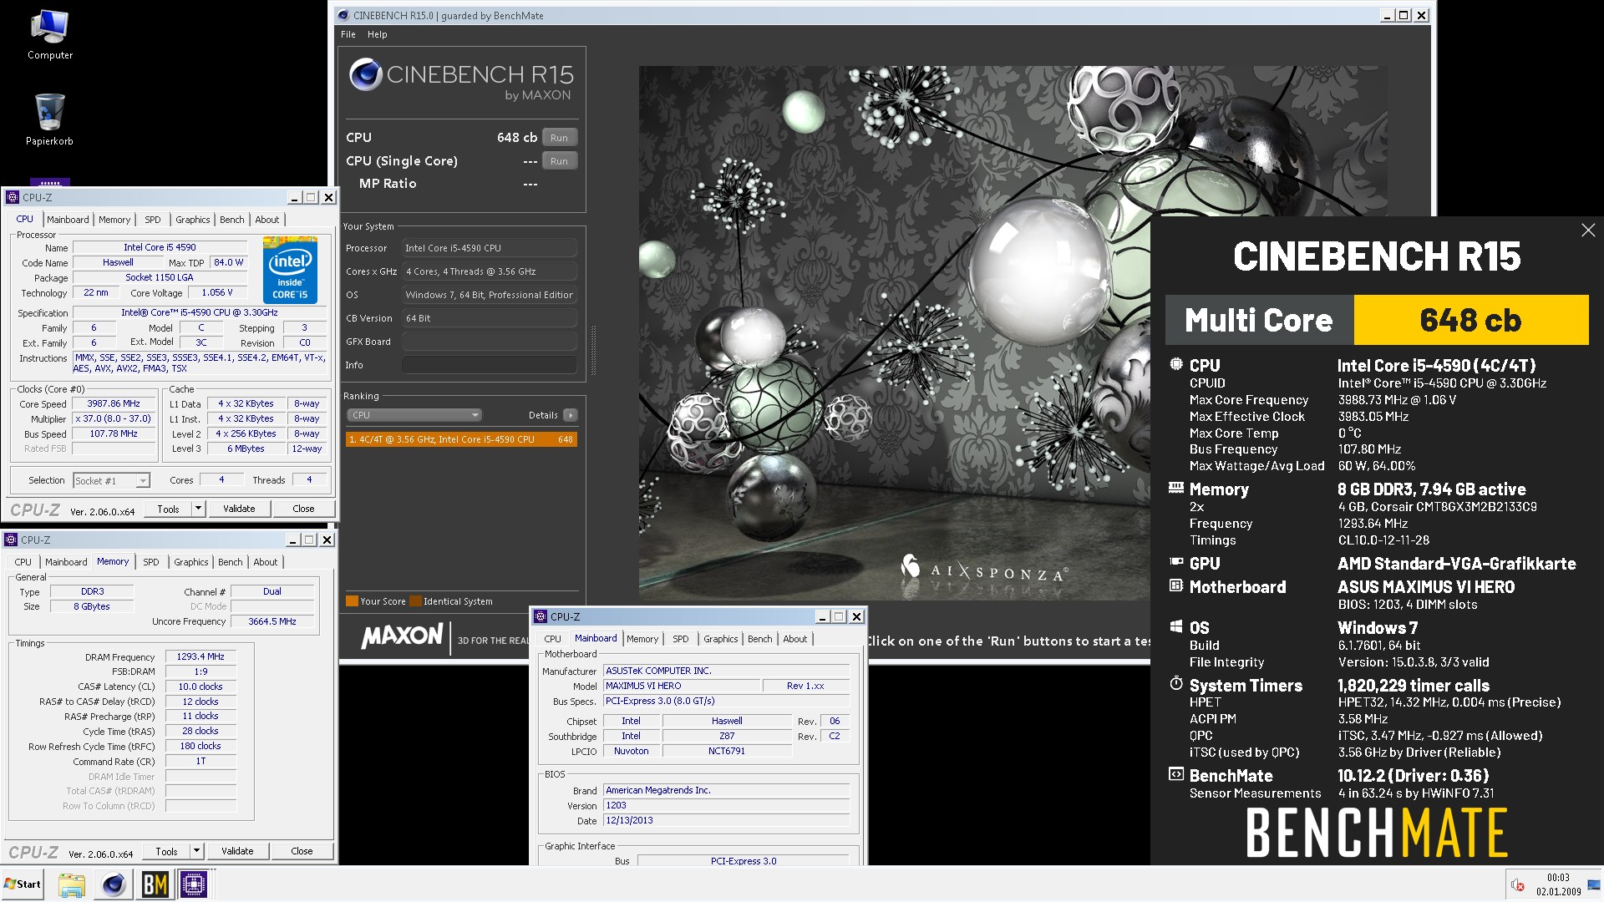Click the Cinebench R15 logo icon
The width and height of the screenshot is (1604, 902).
(x=366, y=74)
